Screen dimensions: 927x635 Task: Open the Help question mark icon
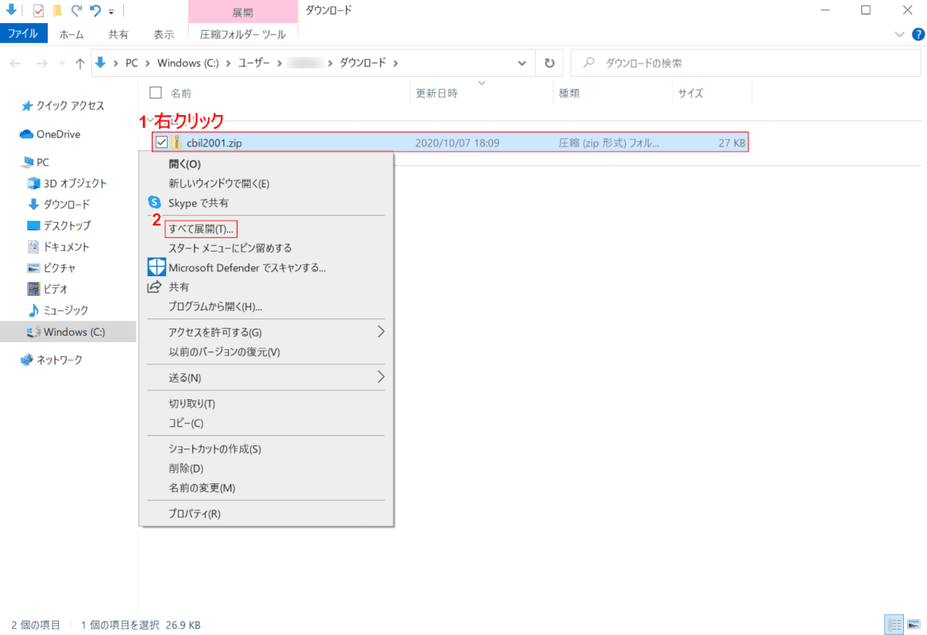pos(917,34)
